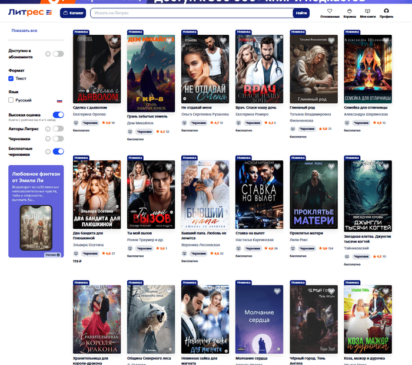Image resolution: width=412 pixels, height=365 pixels.
Task: Open Хранительница короля-дракона book cover
Action: (97, 319)
